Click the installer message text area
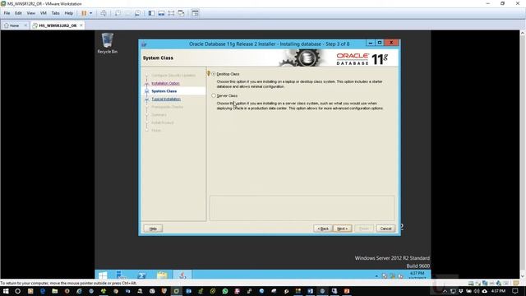526x296 pixels. [x=302, y=208]
